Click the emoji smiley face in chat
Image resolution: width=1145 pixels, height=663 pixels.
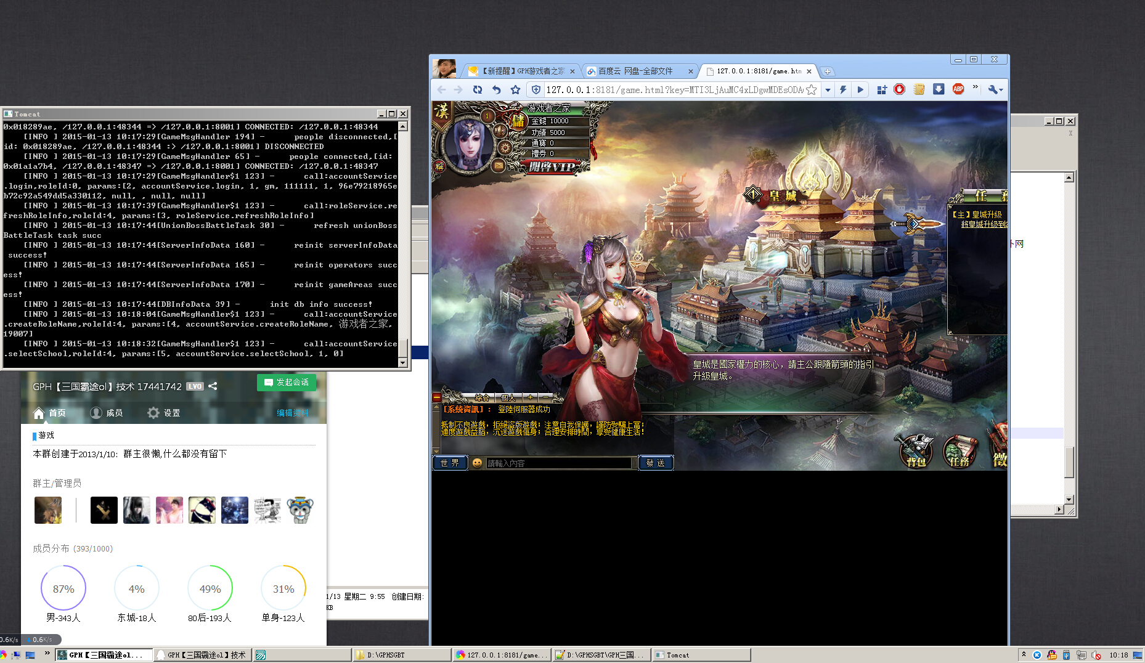coord(477,463)
